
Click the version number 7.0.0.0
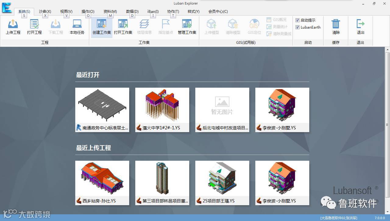(380, 218)
